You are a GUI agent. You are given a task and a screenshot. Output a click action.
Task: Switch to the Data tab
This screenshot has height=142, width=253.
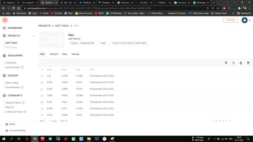(x=42, y=54)
